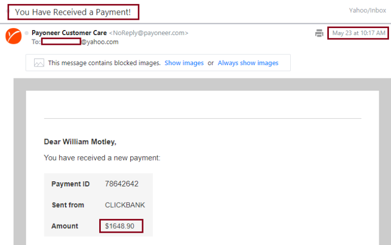This screenshot has height=245, width=391.
Task: Select the sender name Payoneer Customer Care
Action: [x=69, y=33]
